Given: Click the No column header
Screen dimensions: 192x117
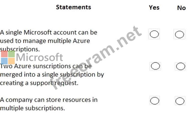Looking at the screenshot, I should tap(181, 8).
